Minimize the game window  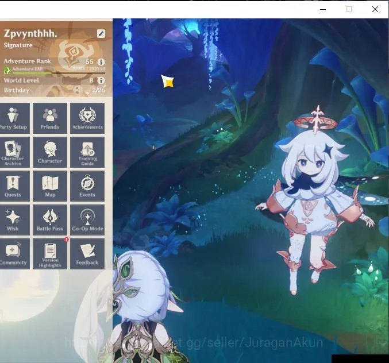pos(323,9)
